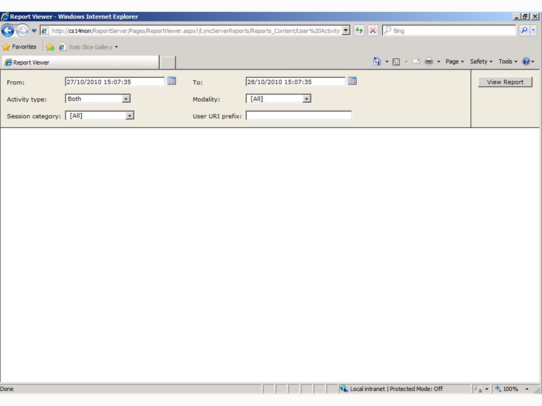Click the address bar URL field
Image resolution: width=542 pixels, height=406 pixels.
click(x=195, y=30)
